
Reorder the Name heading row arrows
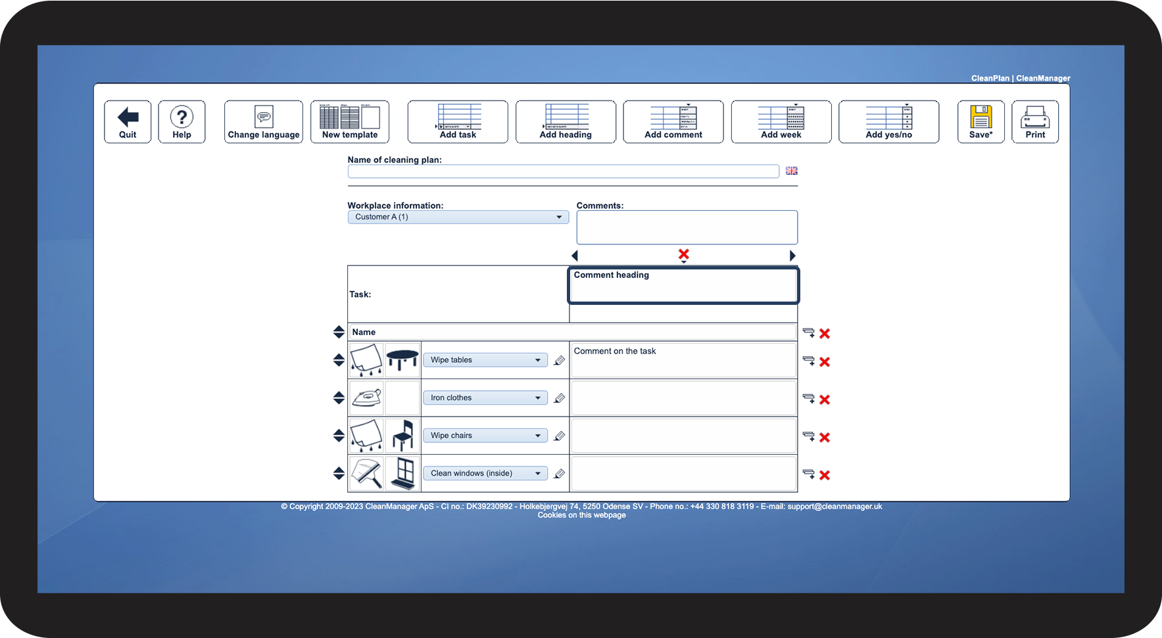[339, 332]
